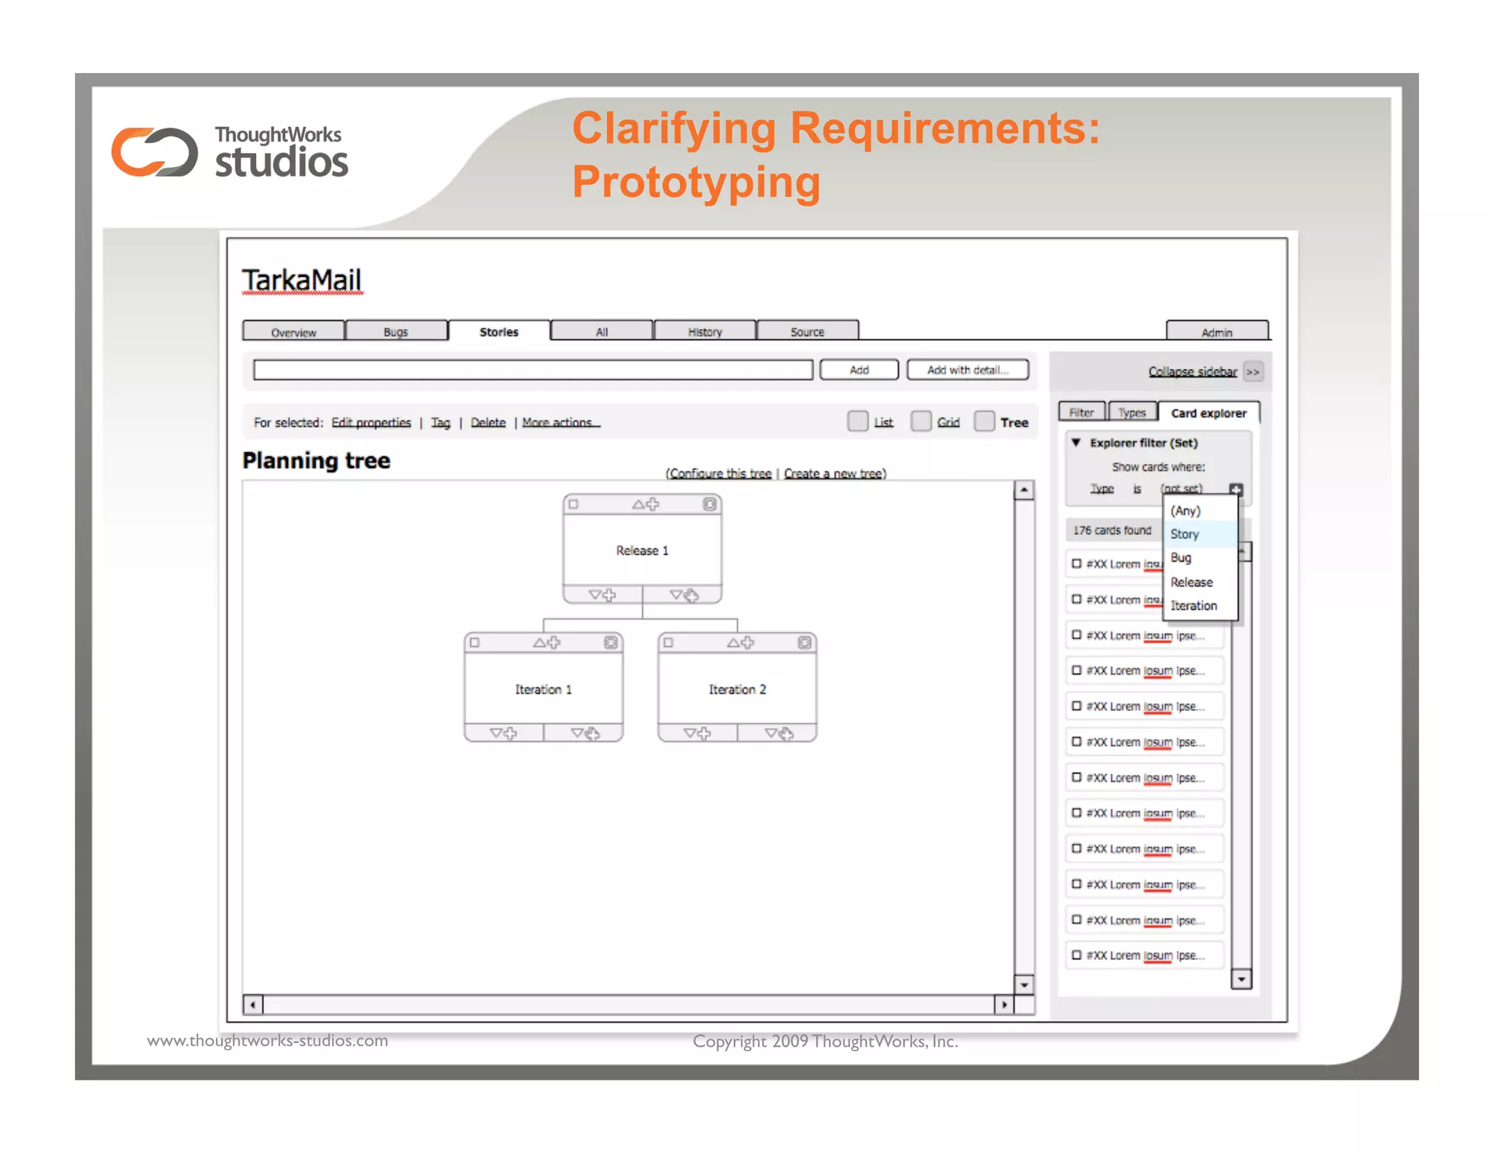Click the add-new-child icon under Iteration 1
The height and width of the screenshot is (1154, 1494).
click(503, 733)
